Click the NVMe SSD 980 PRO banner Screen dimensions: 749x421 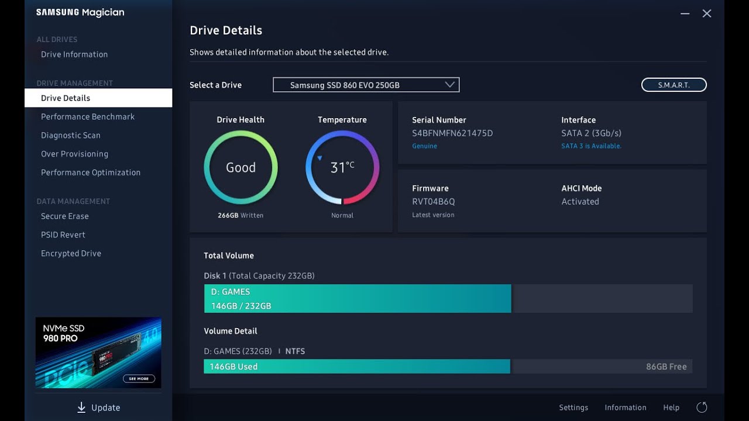tap(98, 353)
